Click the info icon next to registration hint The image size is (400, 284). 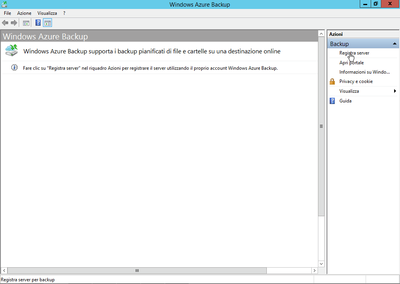[14, 68]
